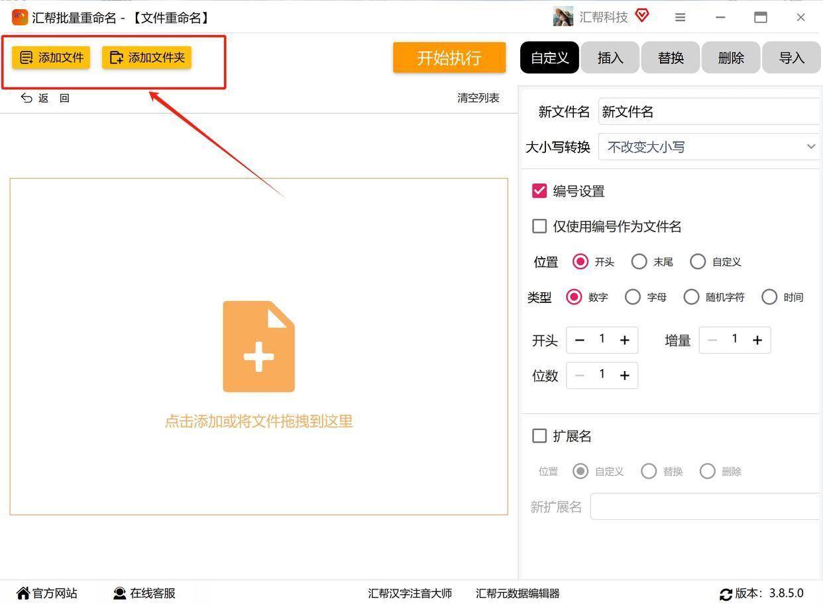Switch to the 插入 tab
Viewport: 823px width, 606px height.
(x=610, y=58)
